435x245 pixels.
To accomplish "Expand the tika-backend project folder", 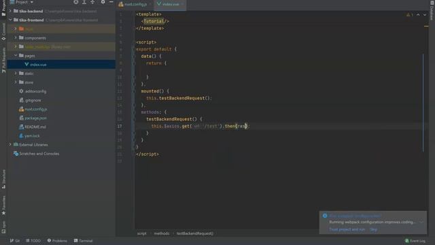I will [10, 11].
